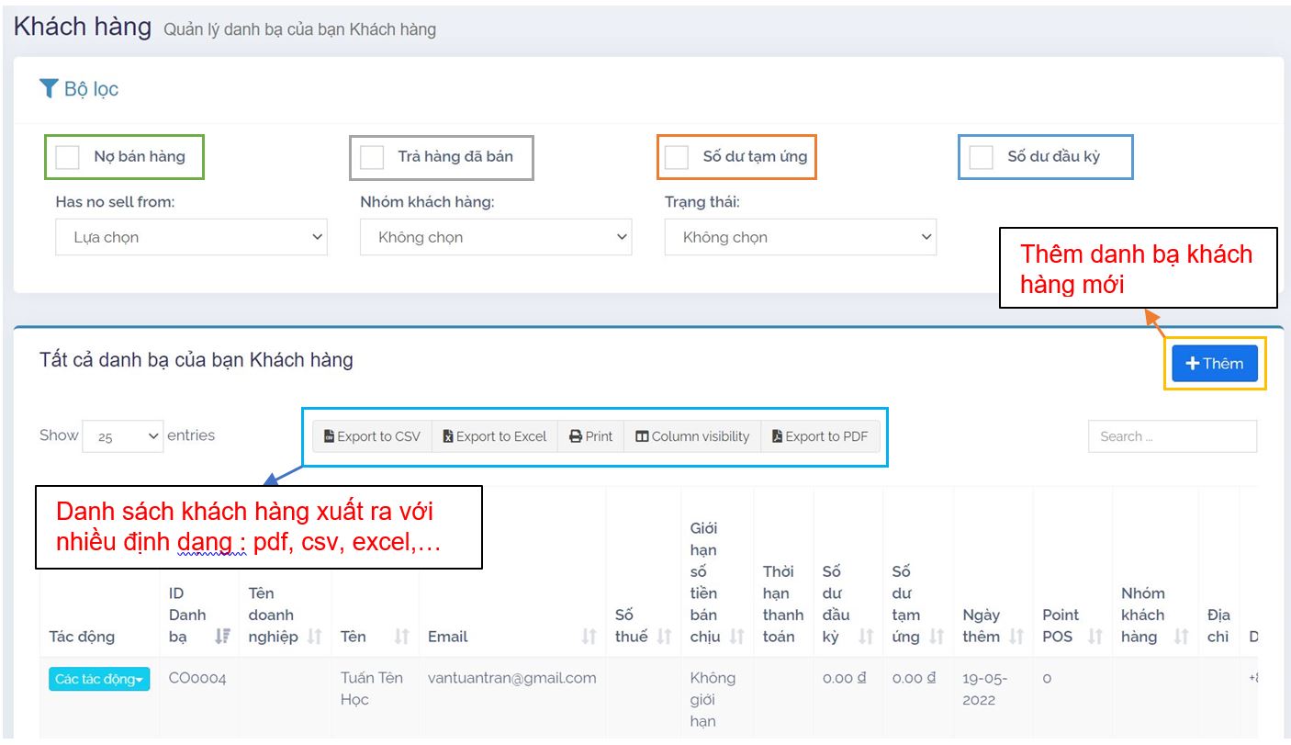Sort by ID Danh bạ column icon
This screenshot has width=1291, height=745.
[222, 637]
